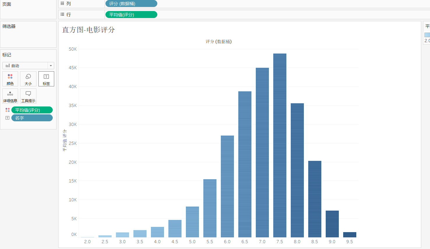Click the chart title 直方图-电影评分
Image resolution: width=430 pixels, height=249 pixels.
(x=89, y=30)
